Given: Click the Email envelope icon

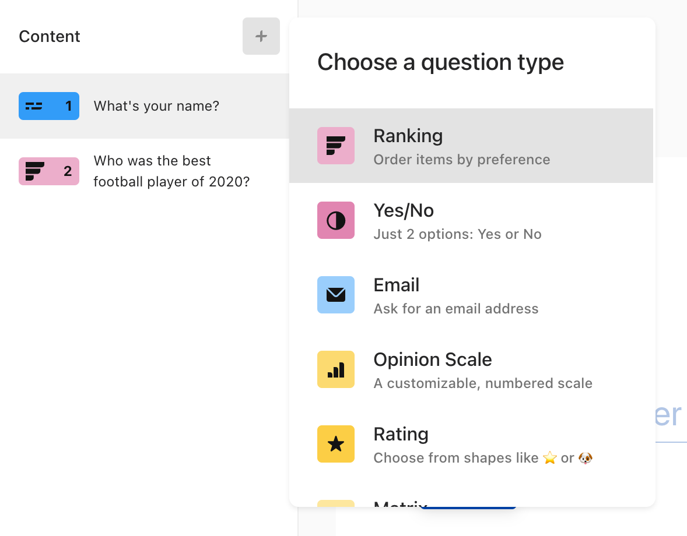Looking at the screenshot, I should point(335,294).
